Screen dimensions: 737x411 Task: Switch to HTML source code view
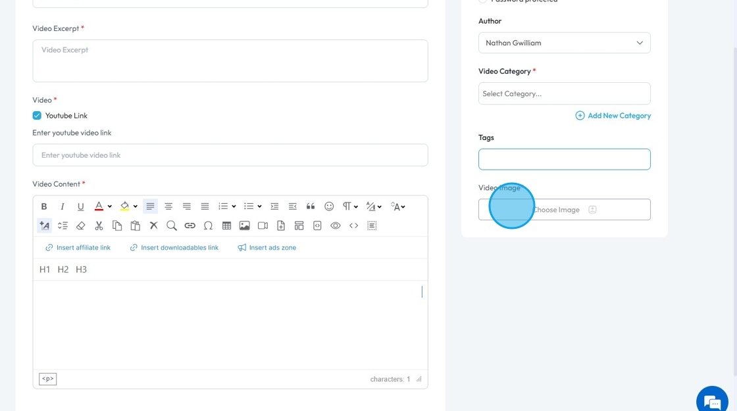pyautogui.click(x=354, y=226)
